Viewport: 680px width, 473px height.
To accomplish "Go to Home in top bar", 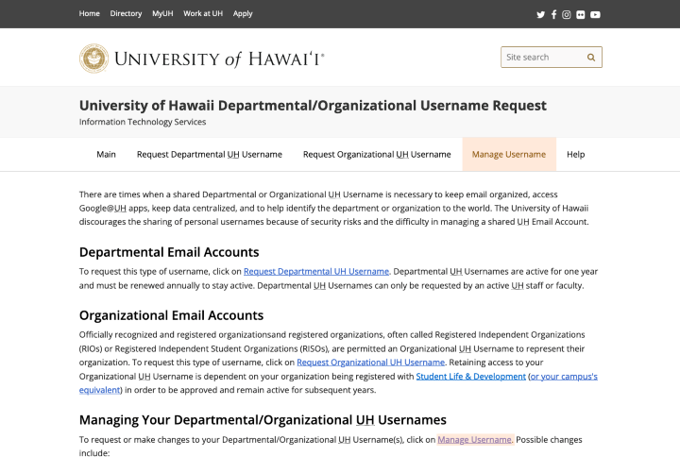I will 90,13.
